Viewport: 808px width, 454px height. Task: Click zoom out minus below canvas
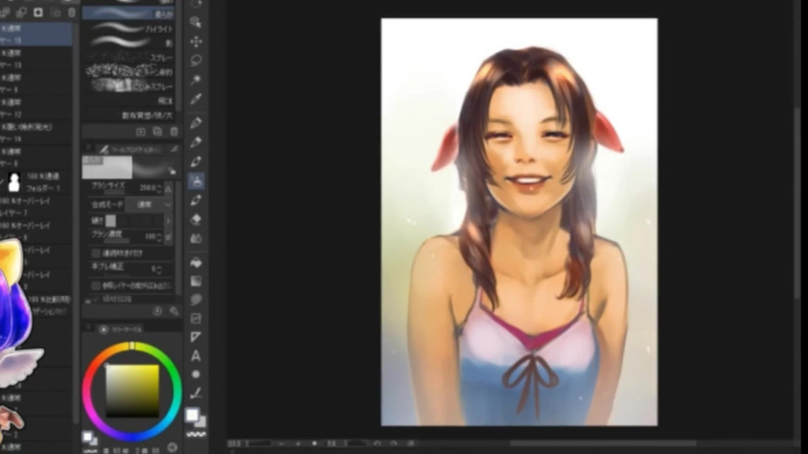point(281,443)
